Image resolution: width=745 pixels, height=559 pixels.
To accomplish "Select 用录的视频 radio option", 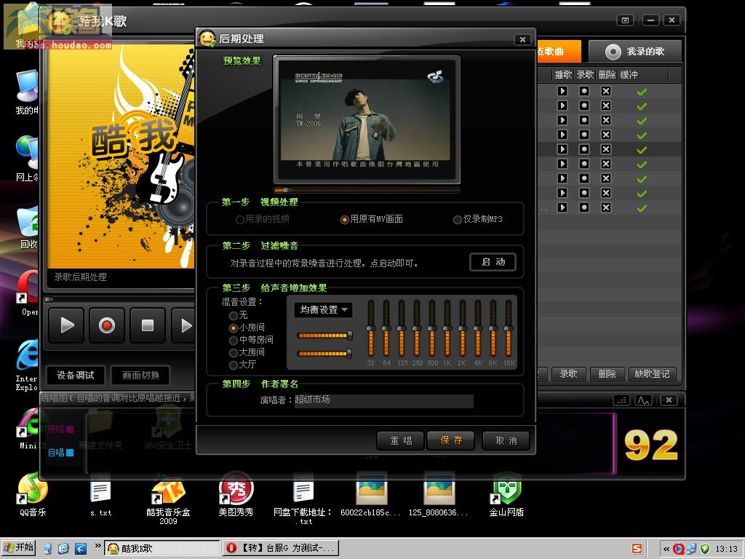I will [262, 219].
